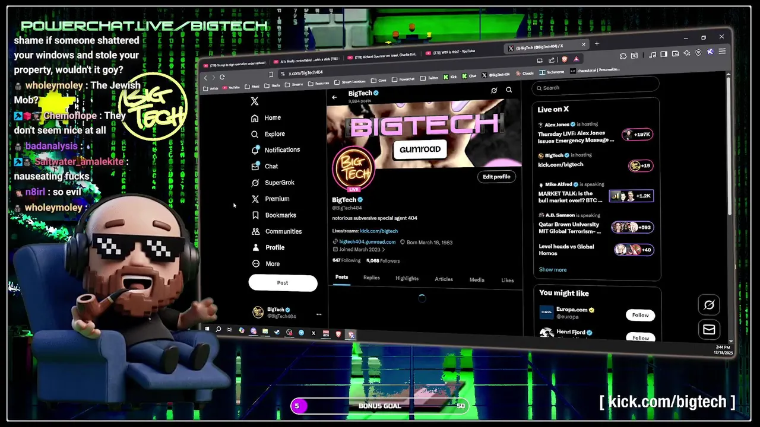Viewport: 760px width, 427px height.
Task: Open Profile in X sidebar
Action: (268, 247)
